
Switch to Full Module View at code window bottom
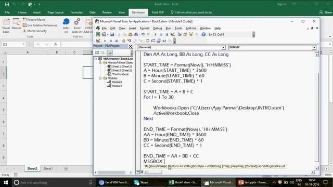pyautogui.click(x=142, y=172)
